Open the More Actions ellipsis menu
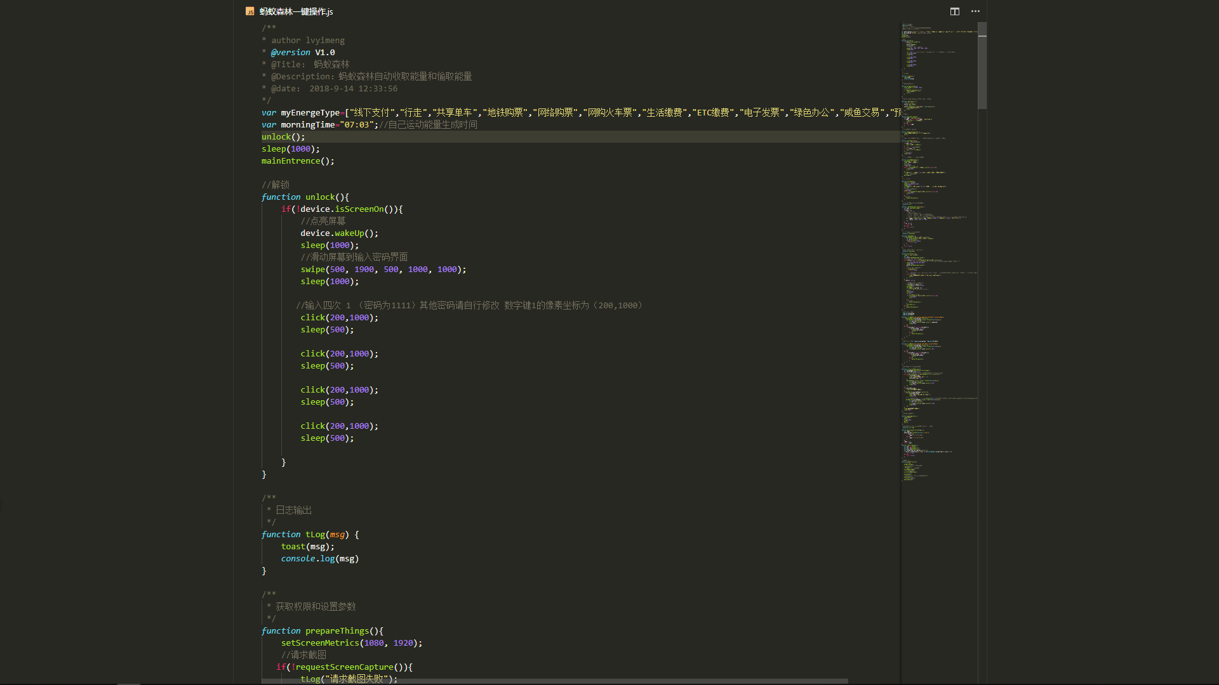 (975, 11)
